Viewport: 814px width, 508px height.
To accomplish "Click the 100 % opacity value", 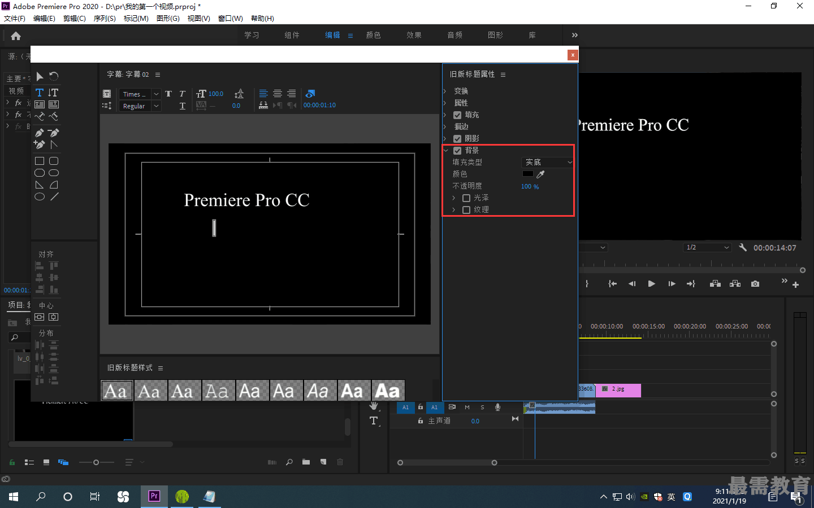I will click(530, 186).
